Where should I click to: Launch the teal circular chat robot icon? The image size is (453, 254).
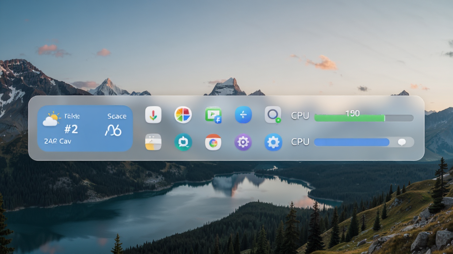183,142
